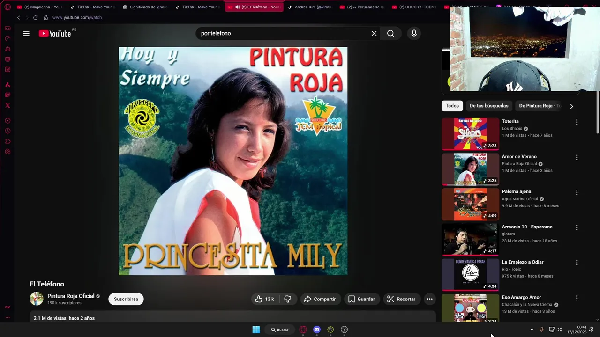
Task: Open system volume control in tray
Action: click(559, 330)
